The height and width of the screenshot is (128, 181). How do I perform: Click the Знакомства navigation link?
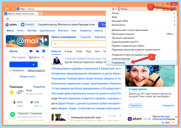85,31
